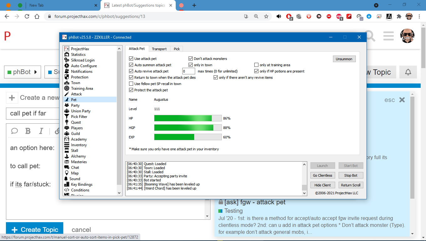
Task: Select the Protection shield icon in sidebar
Action: point(67,77)
